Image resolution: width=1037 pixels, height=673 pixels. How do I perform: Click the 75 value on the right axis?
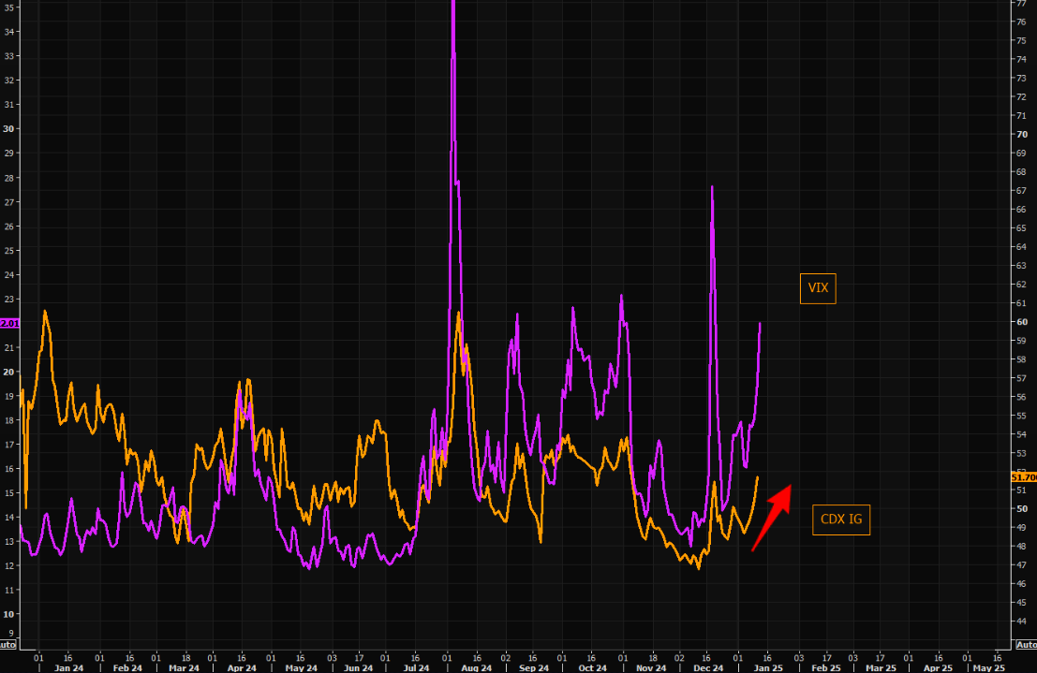pyautogui.click(x=1022, y=40)
